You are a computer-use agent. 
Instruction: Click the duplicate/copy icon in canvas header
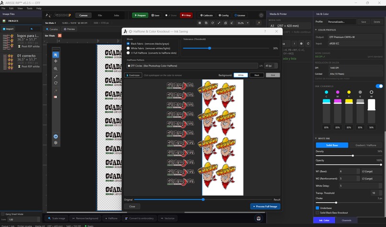206,23
